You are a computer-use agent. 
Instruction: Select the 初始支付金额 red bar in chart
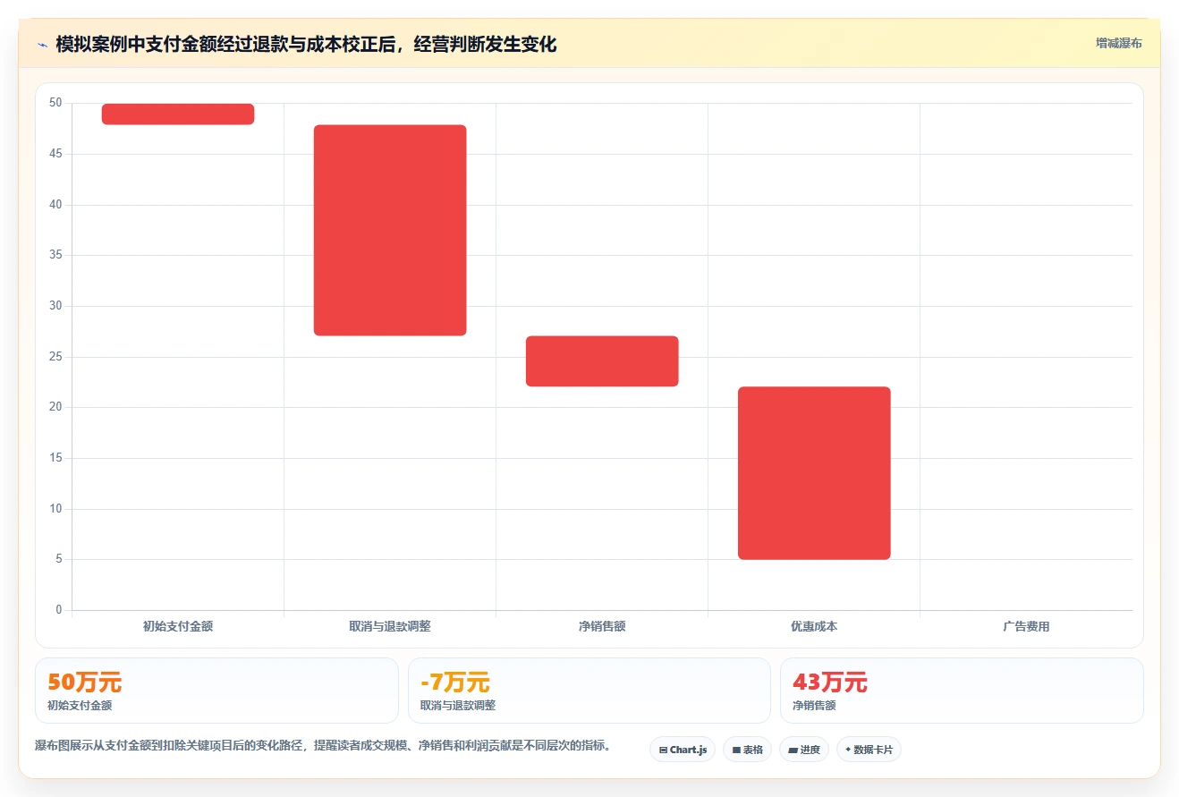(178, 114)
